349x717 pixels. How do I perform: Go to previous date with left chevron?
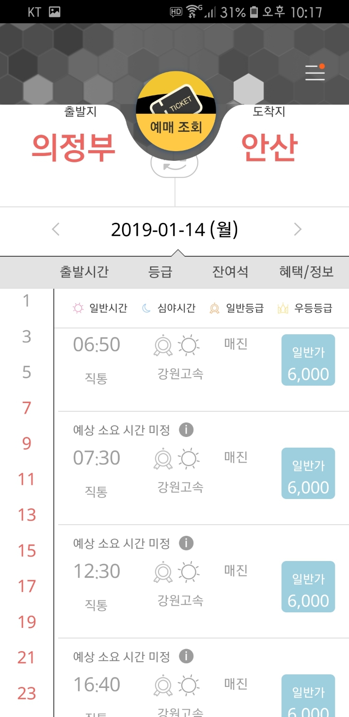point(56,229)
